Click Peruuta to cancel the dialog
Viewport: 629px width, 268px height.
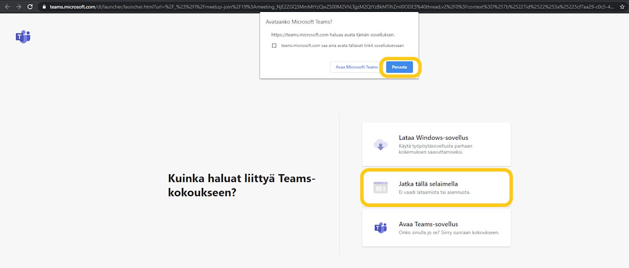tap(399, 67)
